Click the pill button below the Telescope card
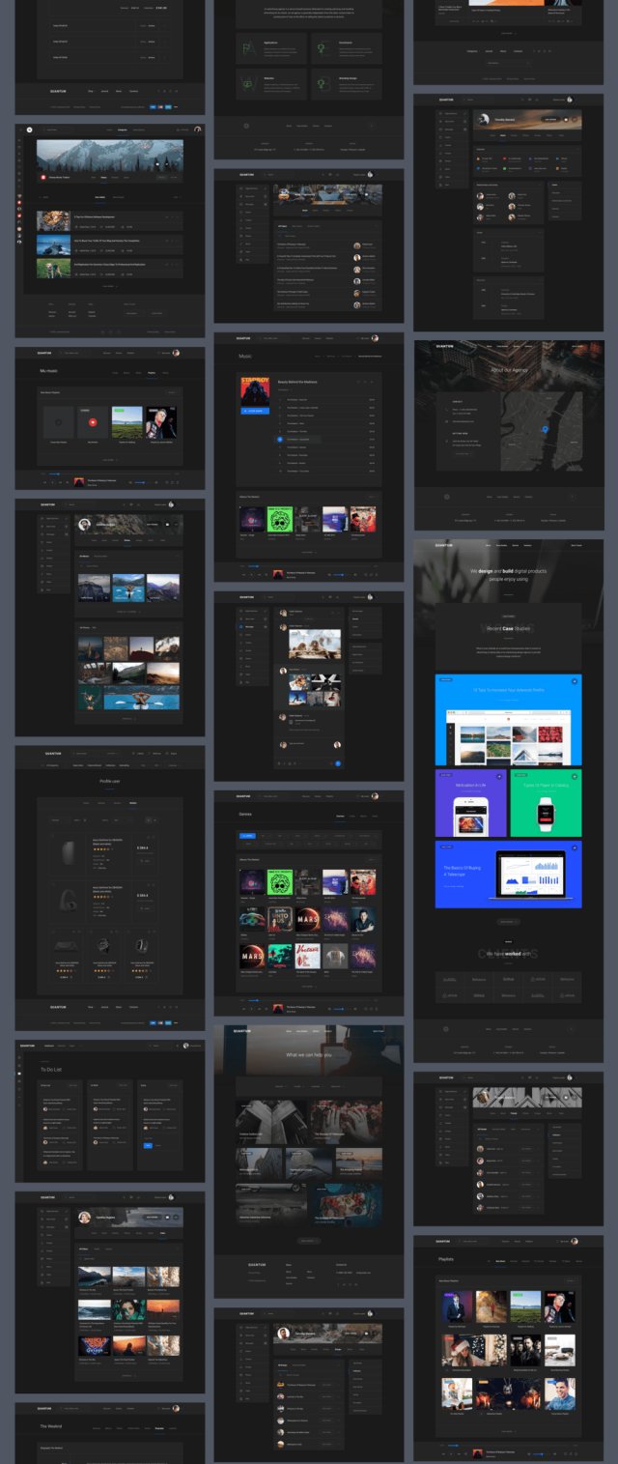This screenshot has width=618, height=1464. (x=509, y=922)
